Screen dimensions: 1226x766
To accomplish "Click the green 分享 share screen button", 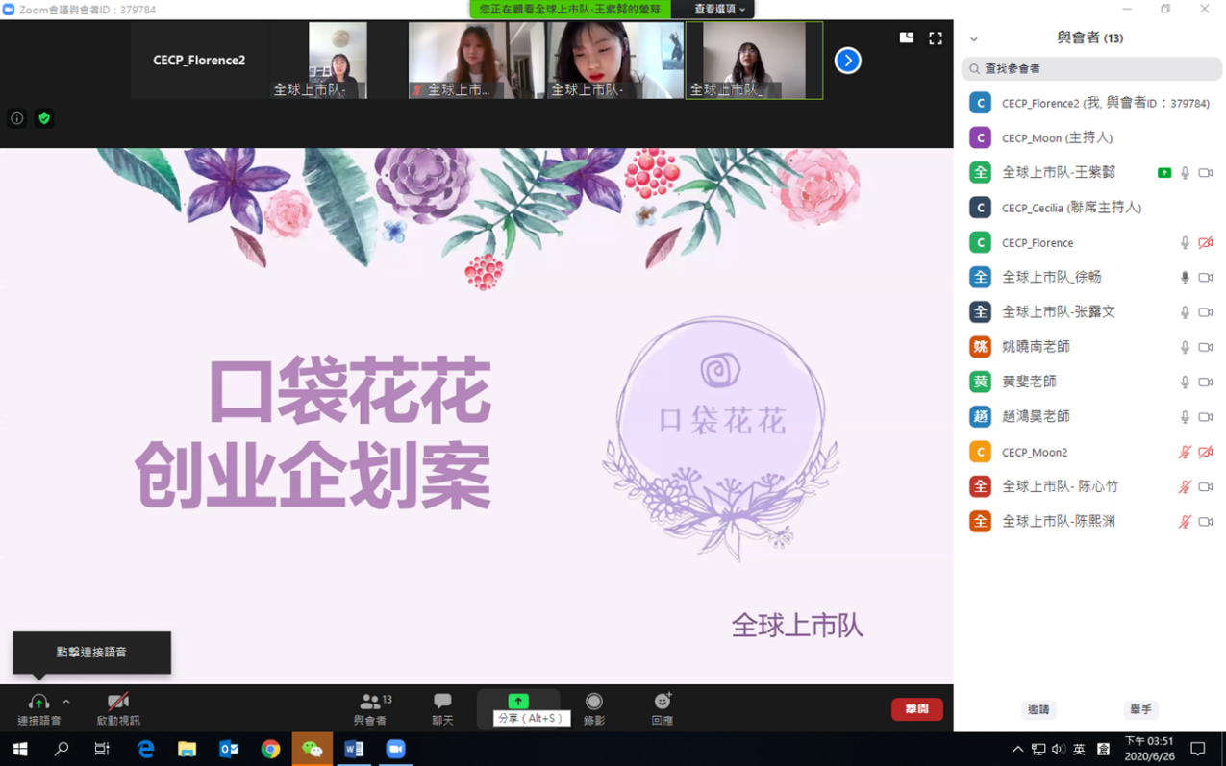I will (x=518, y=702).
